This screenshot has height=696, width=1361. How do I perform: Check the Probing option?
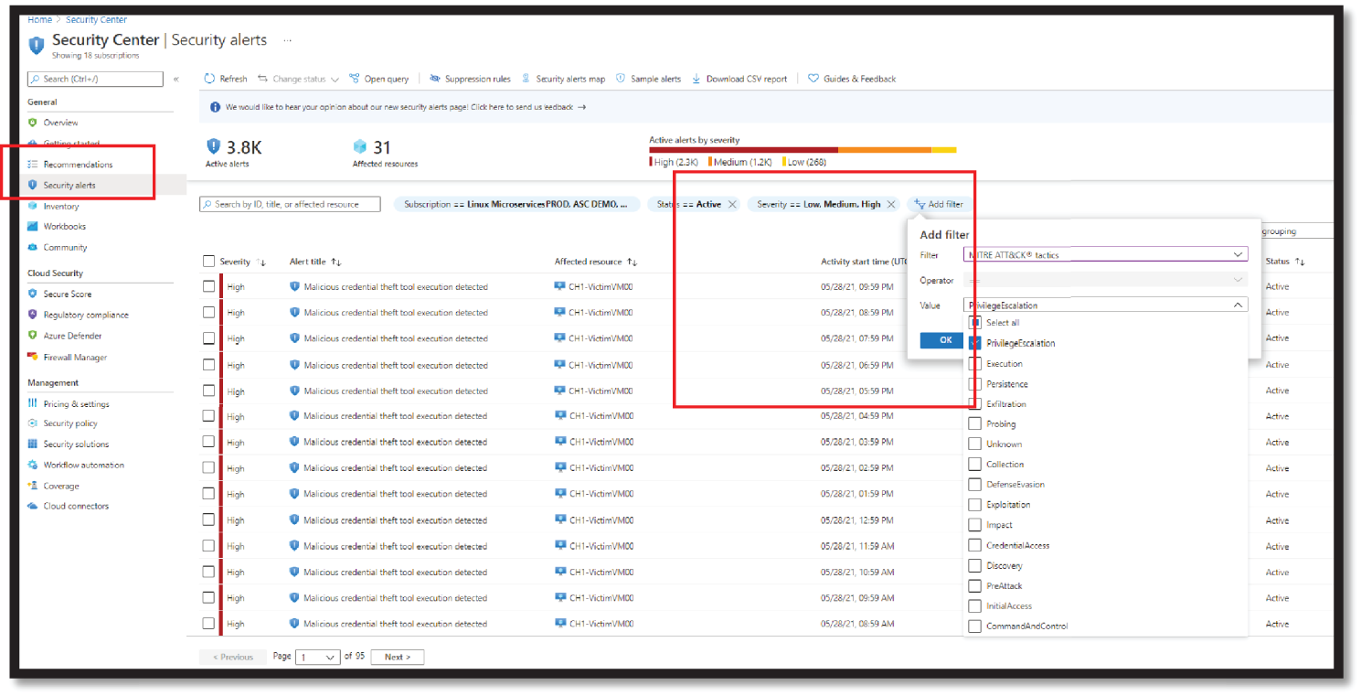click(975, 424)
